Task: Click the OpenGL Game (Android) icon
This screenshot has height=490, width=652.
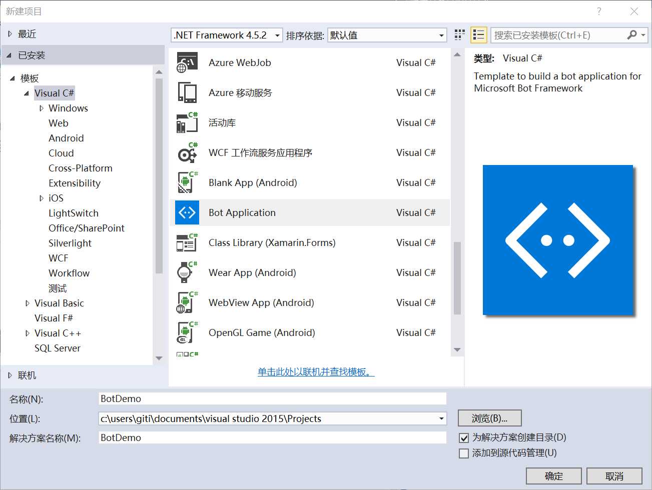Action: tap(187, 332)
